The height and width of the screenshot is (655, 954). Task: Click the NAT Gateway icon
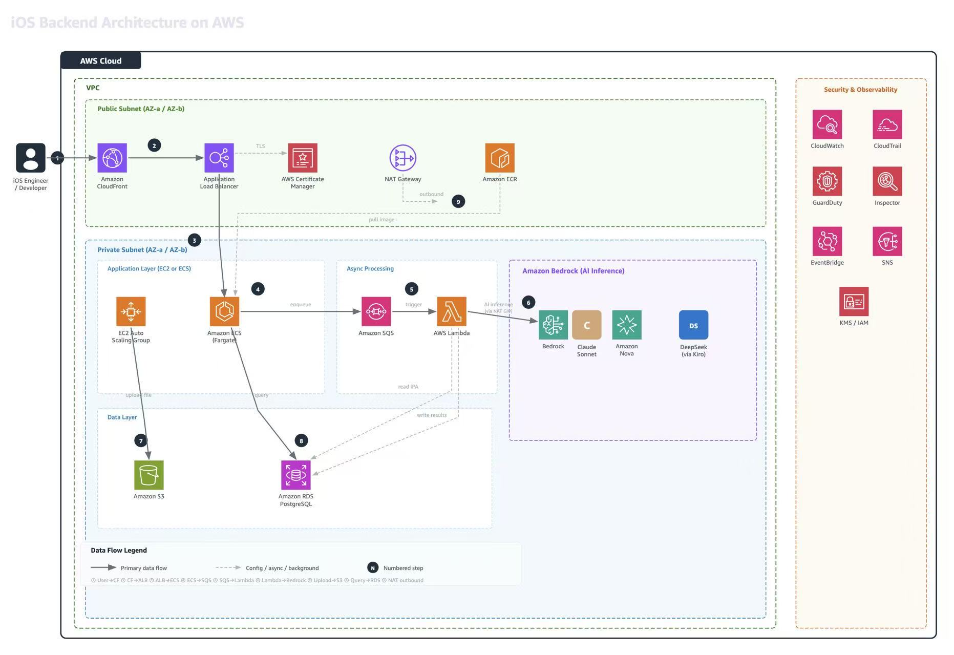[403, 158]
